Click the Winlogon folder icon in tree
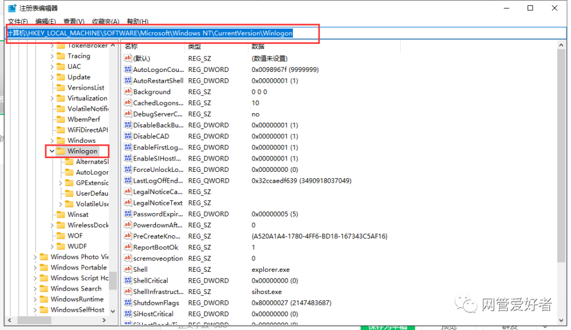Viewport: 571px width, 330px height. [x=61, y=151]
